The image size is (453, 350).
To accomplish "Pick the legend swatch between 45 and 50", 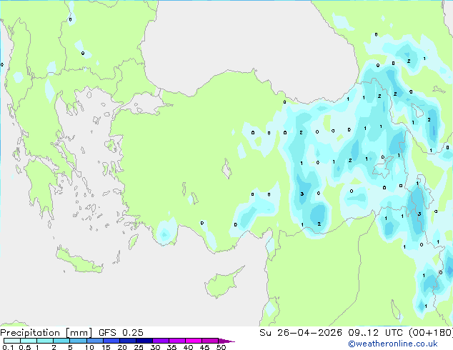I will click(210, 341).
